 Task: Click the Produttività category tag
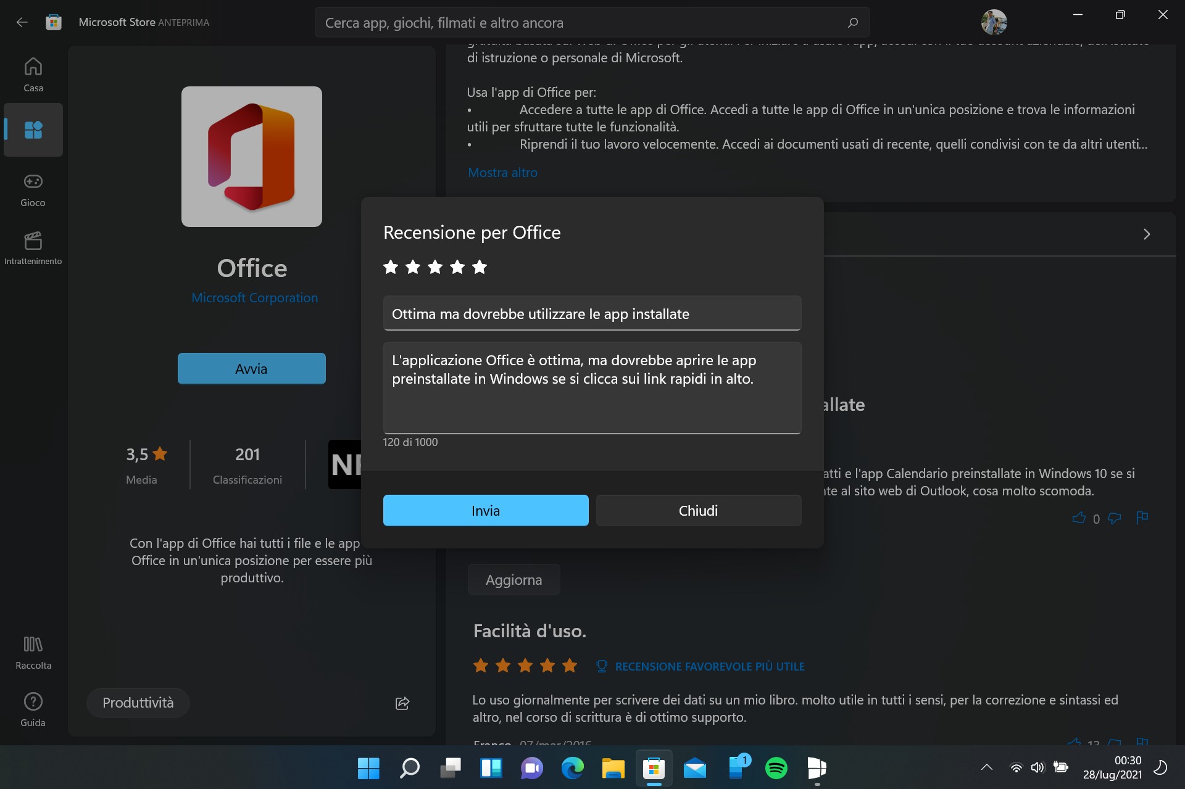click(138, 703)
